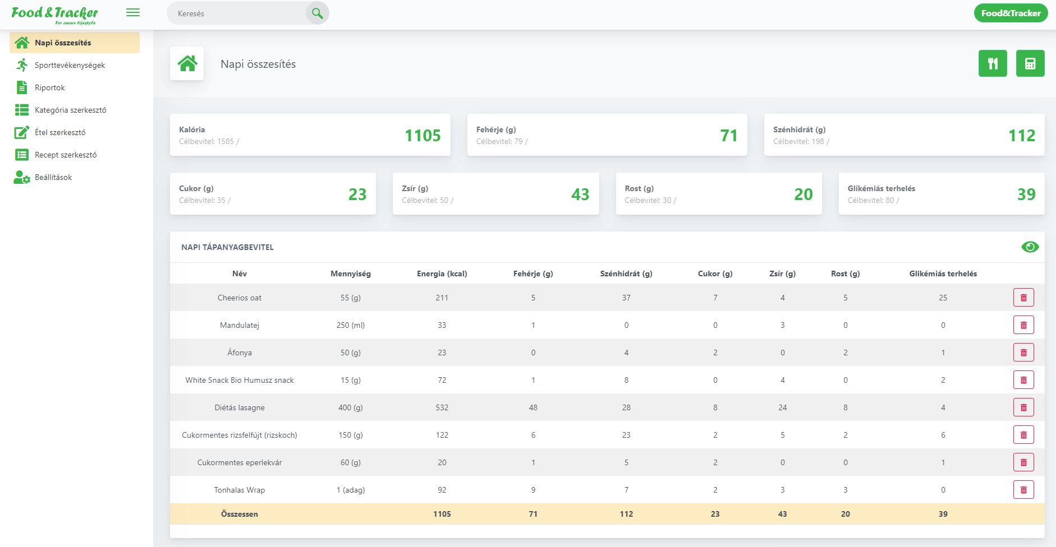Screen dimensions: 1056x547
Task: Delete the Tonhalas Wrap row
Action: pyautogui.click(x=1023, y=490)
